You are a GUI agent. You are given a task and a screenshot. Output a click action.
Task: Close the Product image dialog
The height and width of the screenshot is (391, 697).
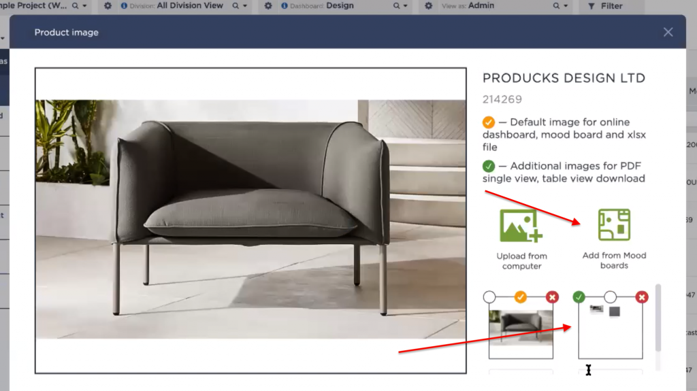click(668, 32)
